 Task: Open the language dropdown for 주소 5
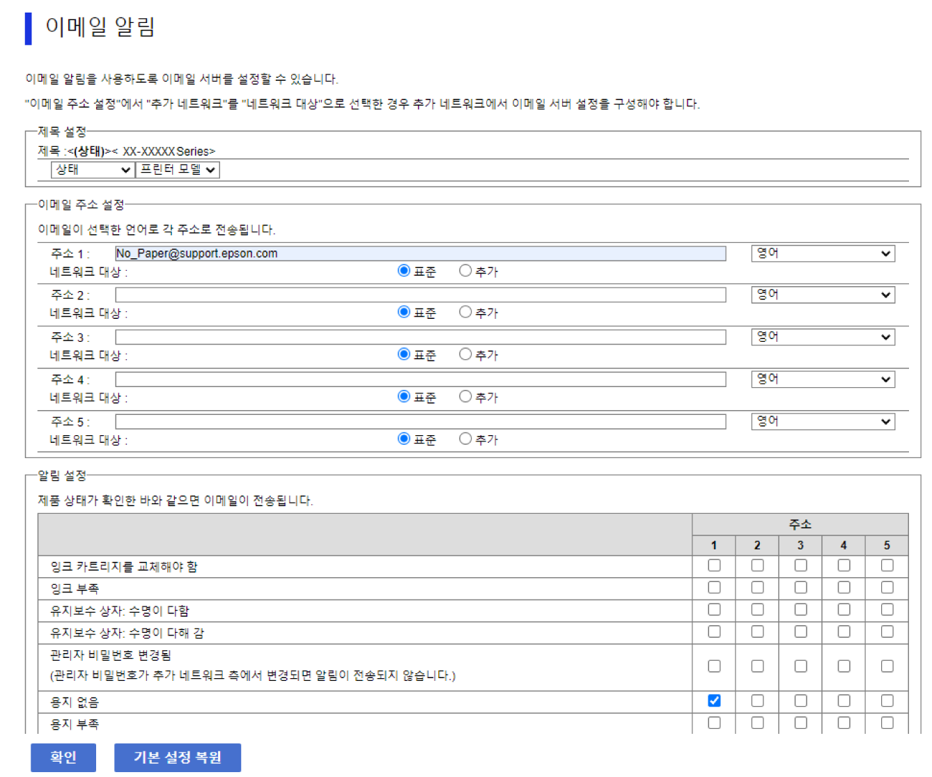(823, 421)
